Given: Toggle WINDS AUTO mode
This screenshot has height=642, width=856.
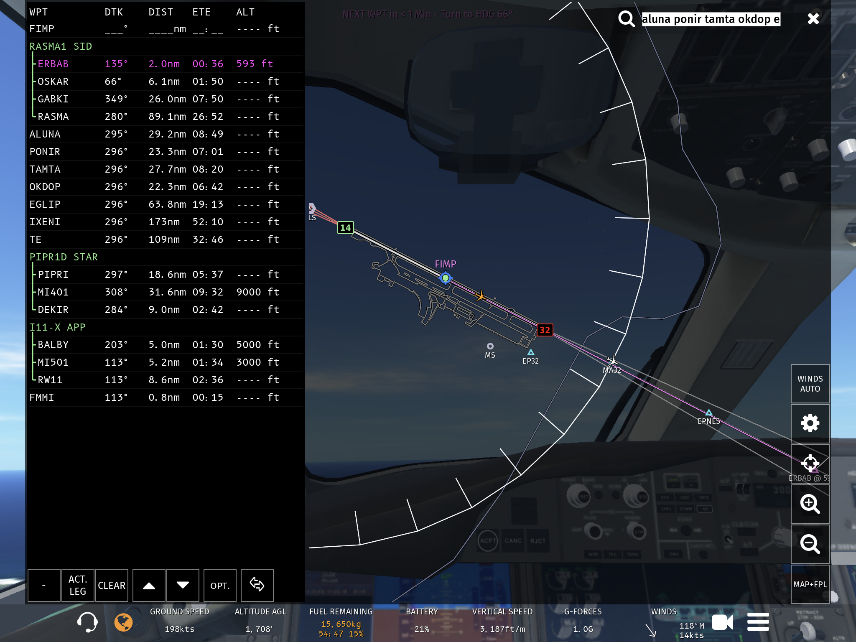Looking at the screenshot, I should [810, 384].
